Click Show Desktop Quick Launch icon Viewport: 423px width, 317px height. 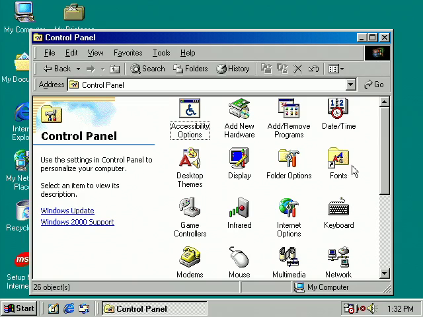pos(54,308)
